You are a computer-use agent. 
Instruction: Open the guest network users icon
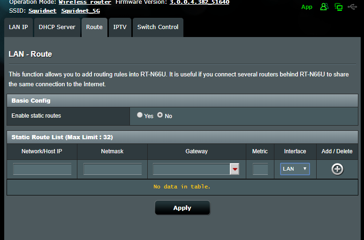[x=324, y=7]
